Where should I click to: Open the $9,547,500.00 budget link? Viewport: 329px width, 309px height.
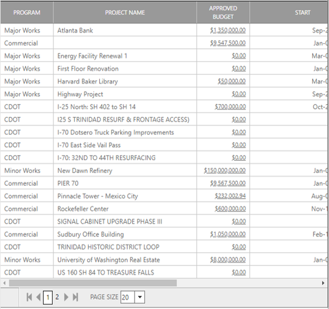(228, 43)
